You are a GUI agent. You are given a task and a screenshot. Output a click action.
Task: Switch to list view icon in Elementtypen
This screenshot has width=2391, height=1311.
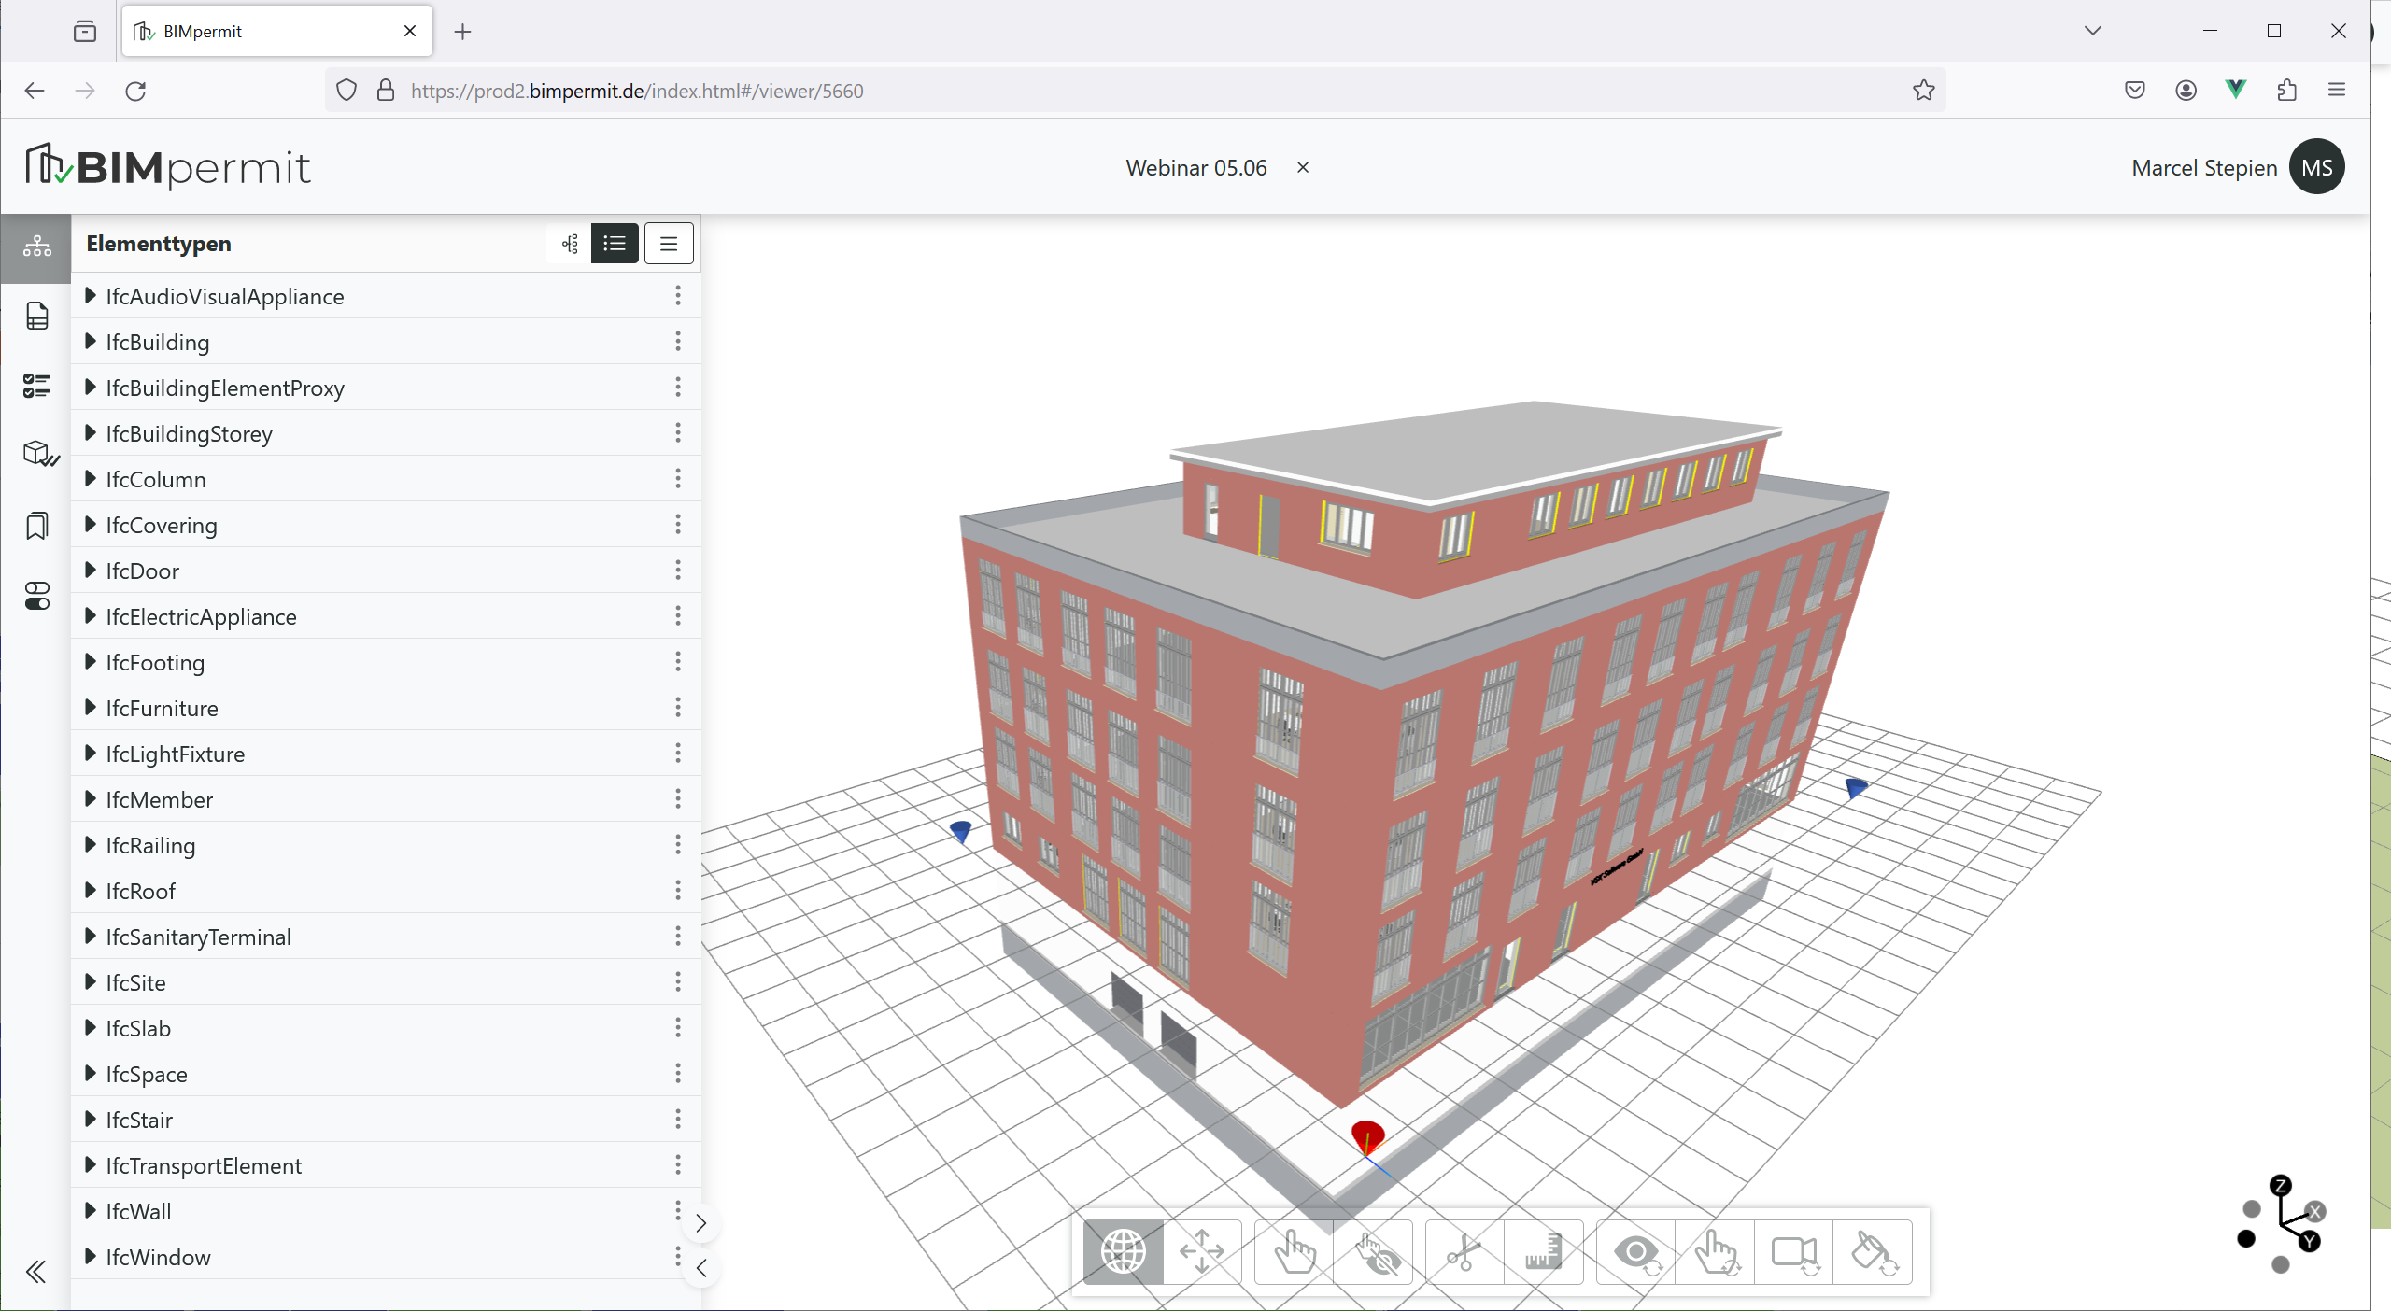pyautogui.click(x=615, y=244)
